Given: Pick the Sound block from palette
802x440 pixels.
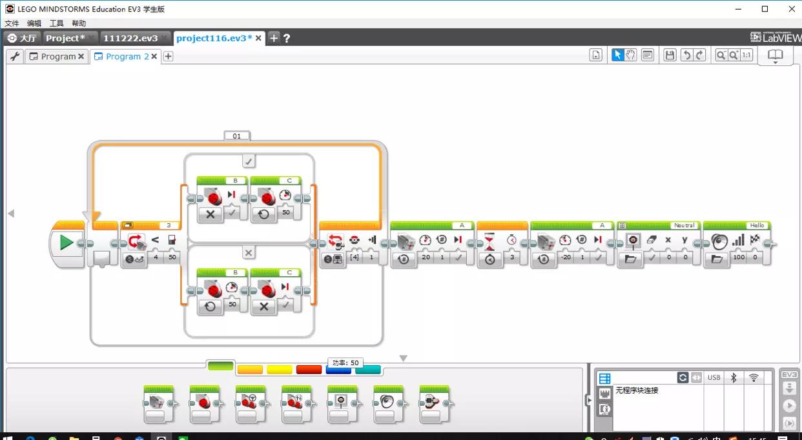Looking at the screenshot, I should pyautogui.click(x=388, y=403).
